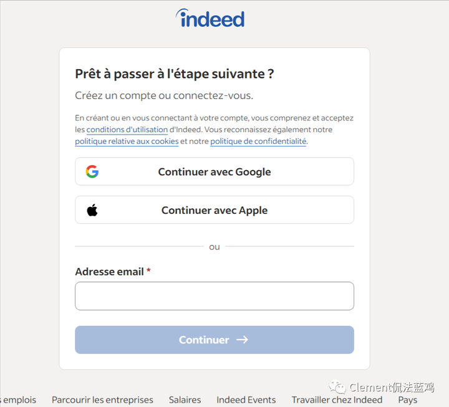Screen dimensions: 449x407
Task: Open politique de confidentialité link
Action: click(x=258, y=141)
